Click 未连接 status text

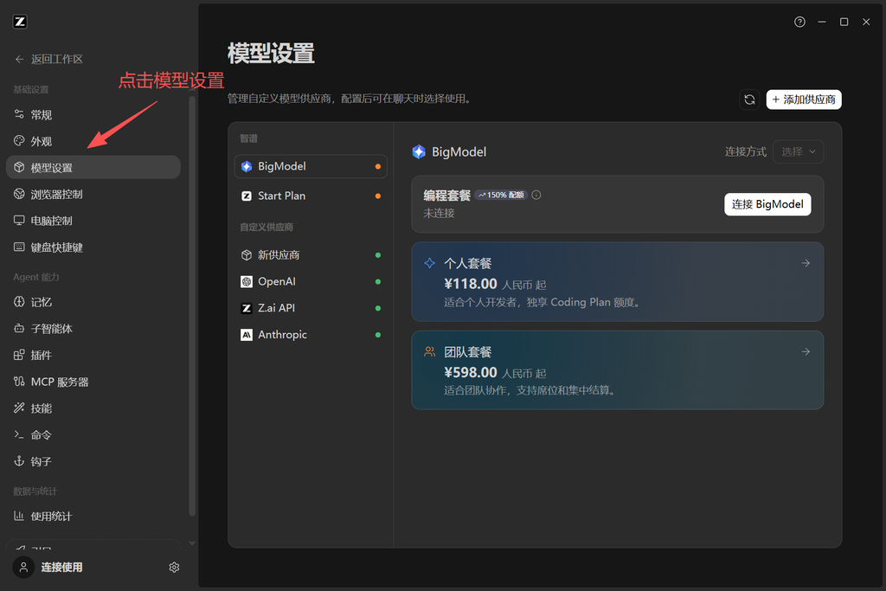pyautogui.click(x=439, y=213)
